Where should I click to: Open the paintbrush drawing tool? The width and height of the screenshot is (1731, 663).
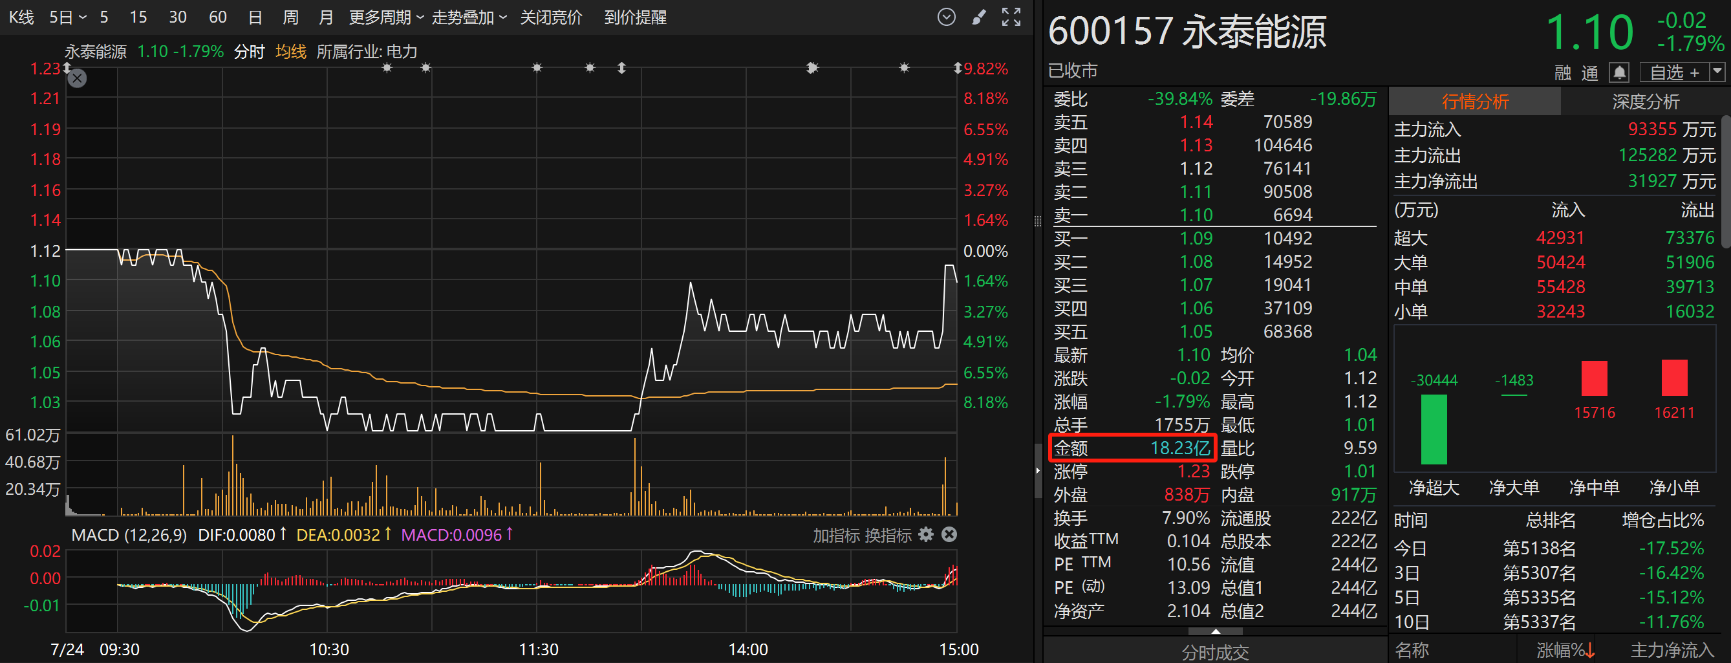pos(979,17)
